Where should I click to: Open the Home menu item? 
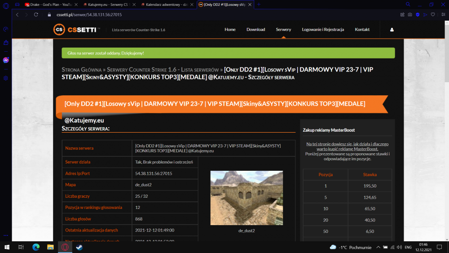(x=230, y=30)
